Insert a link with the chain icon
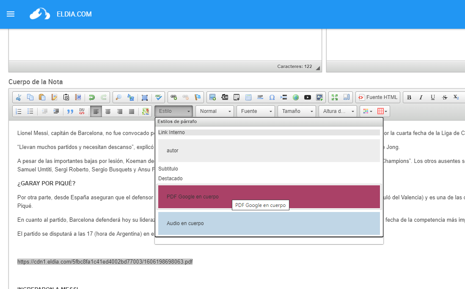The image size is (465, 289). click(x=174, y=97)
